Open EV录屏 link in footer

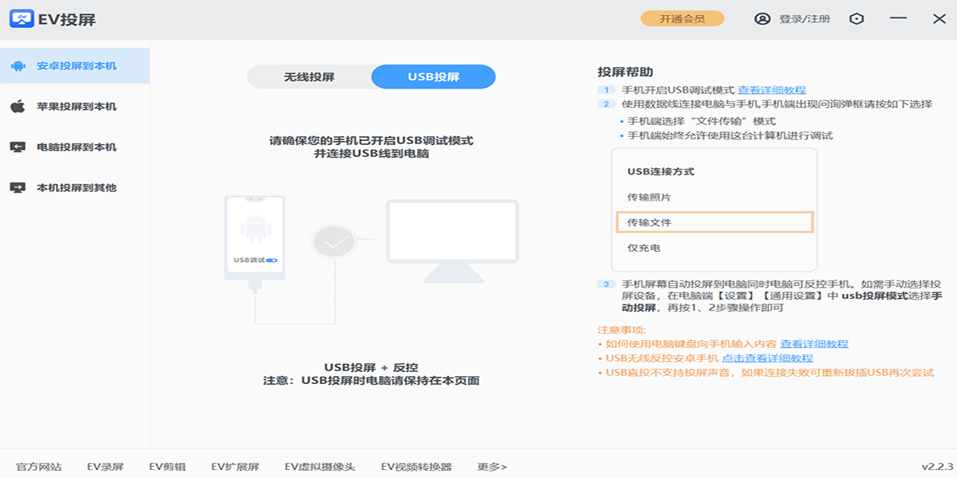(105, 467)
